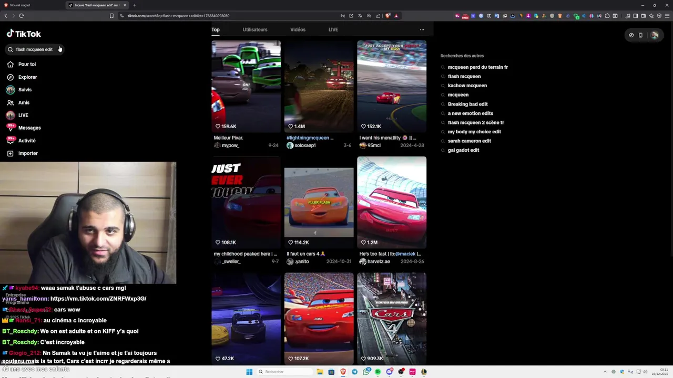Screen dimensions: 673x378
Task: Reload the page with browser refresh icon
Action: pyautogui.click(x=22, y=16)
